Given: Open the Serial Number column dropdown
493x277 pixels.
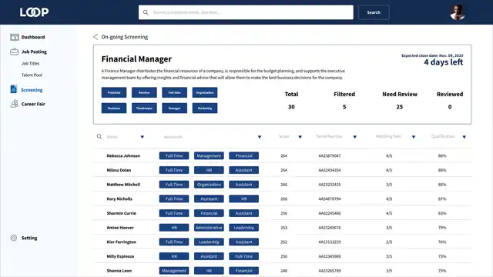Looking at the screenshot, I should coord(354,137).
